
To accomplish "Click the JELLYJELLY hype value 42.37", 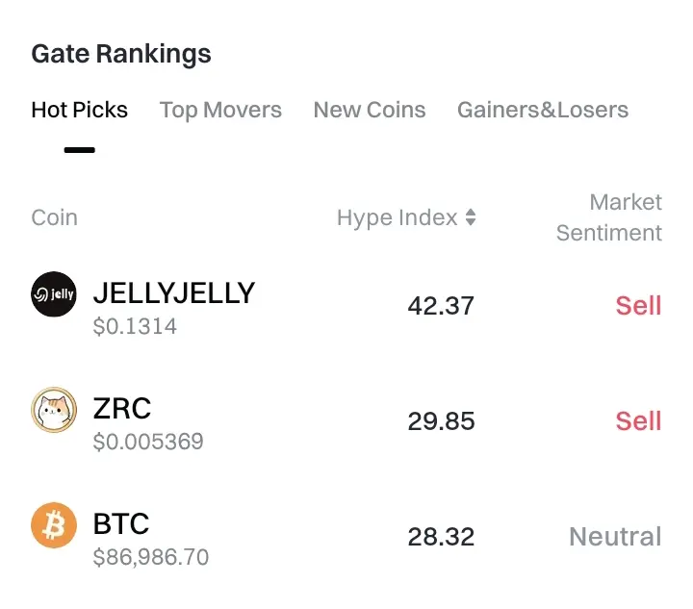I will (x=441, y=306).
